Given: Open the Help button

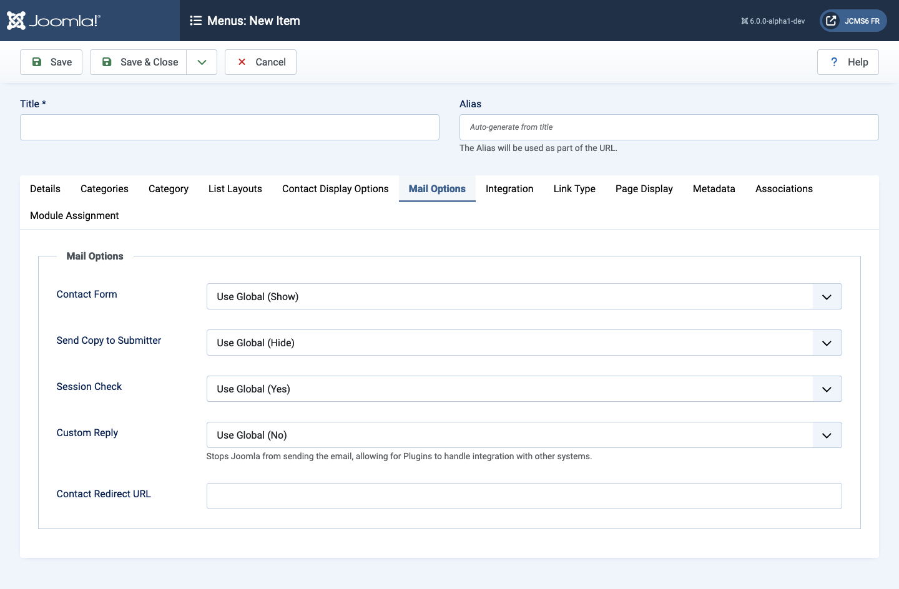Looking at the screenshot, I should (848, 62).
